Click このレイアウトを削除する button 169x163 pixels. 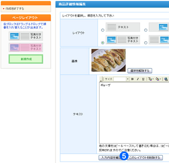[145, 158]
